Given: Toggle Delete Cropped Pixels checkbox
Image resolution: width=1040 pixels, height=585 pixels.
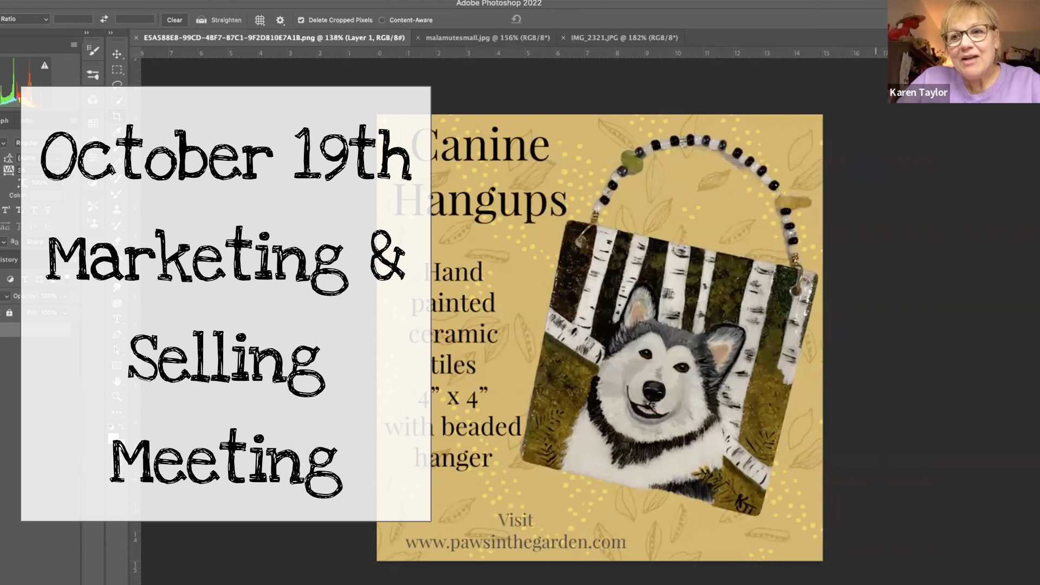Looking at the screenshot, I should point(301,20).
